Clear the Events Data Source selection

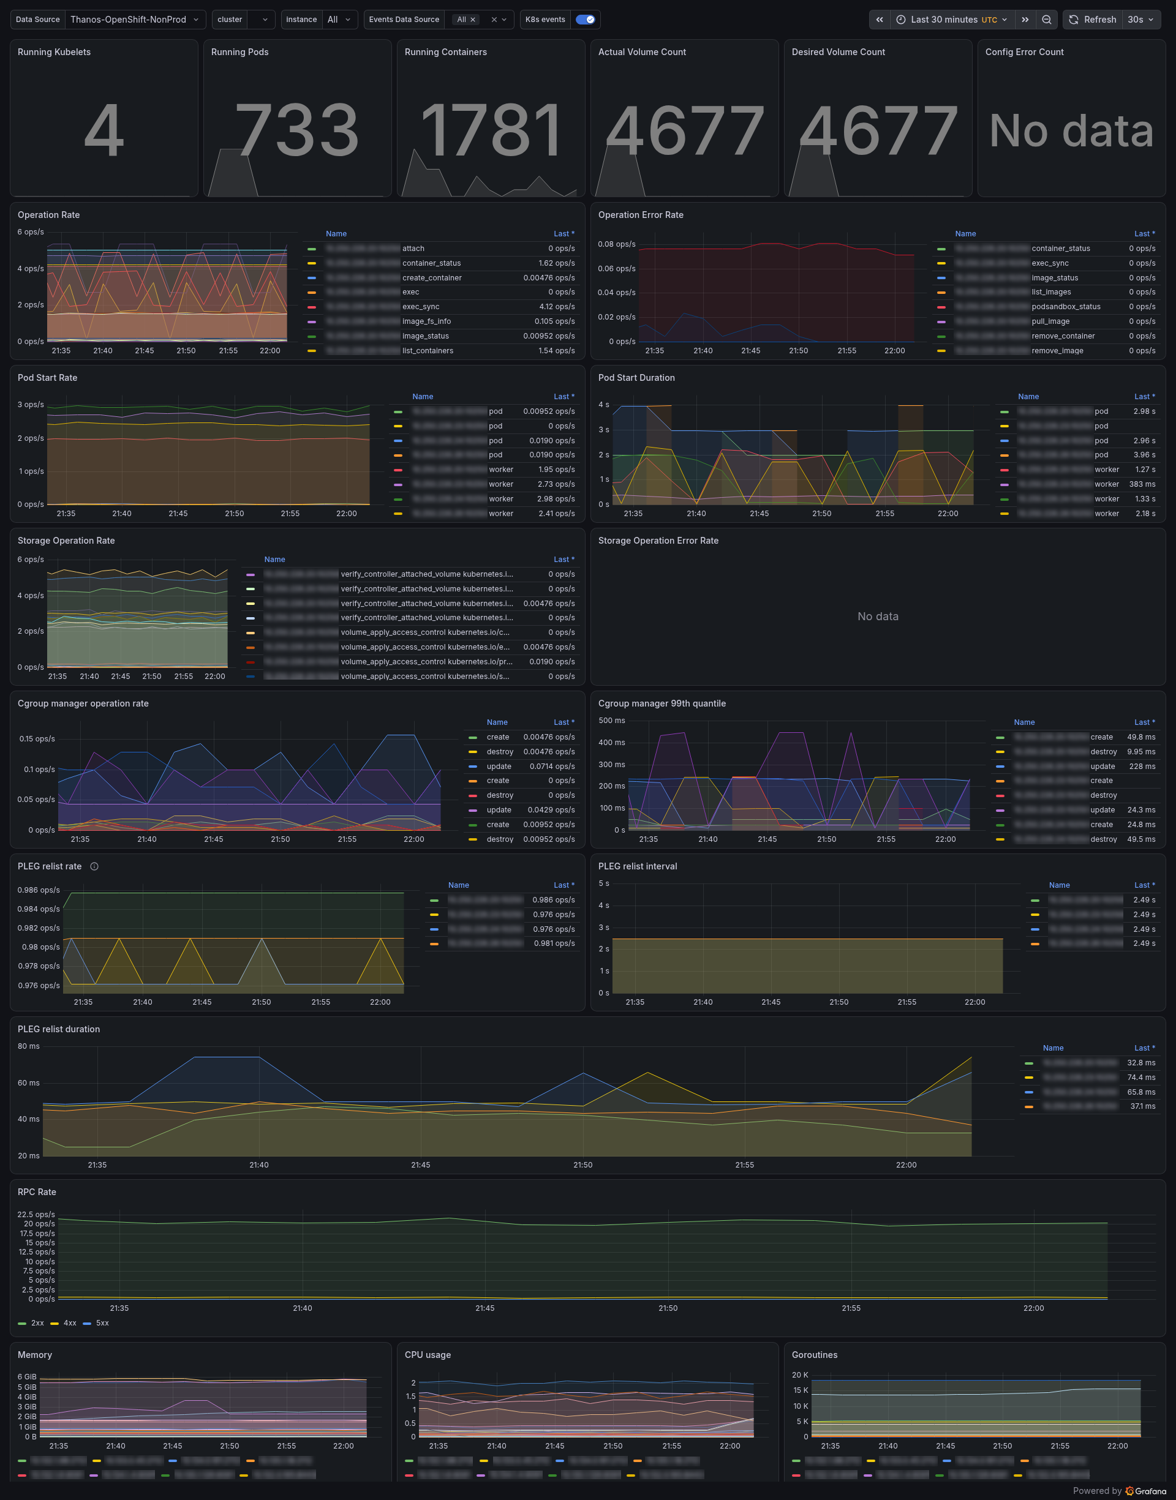tap(494, 20)
